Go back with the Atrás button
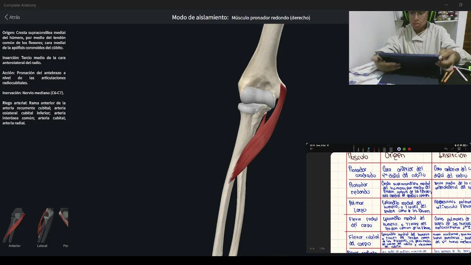Screen dimensions: 471x265 coord(12,17)
